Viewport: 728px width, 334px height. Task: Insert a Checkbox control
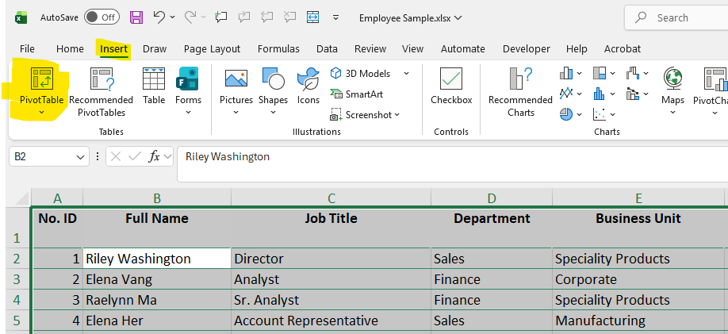(451, 80)
